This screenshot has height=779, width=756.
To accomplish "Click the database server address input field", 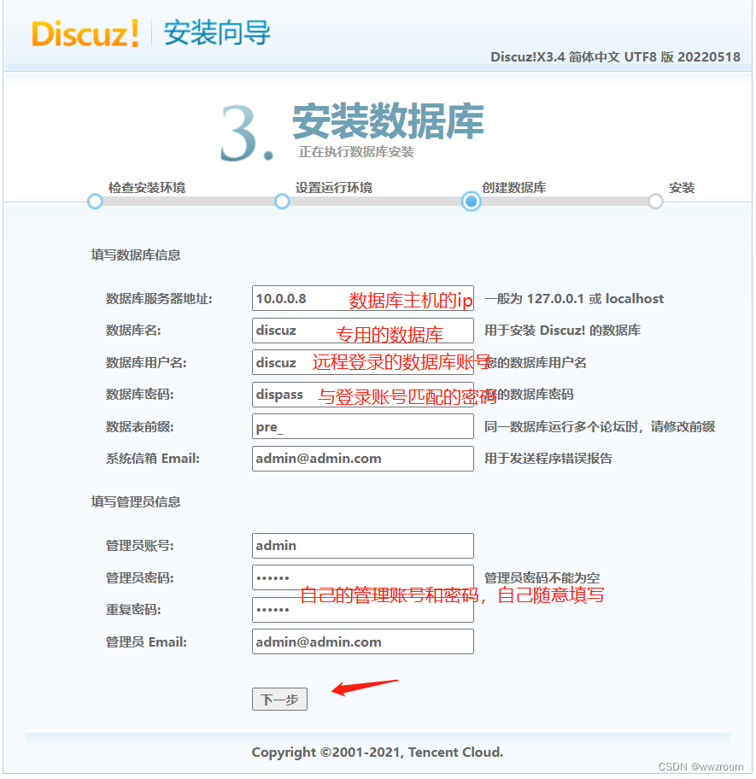I will [362, 298].
